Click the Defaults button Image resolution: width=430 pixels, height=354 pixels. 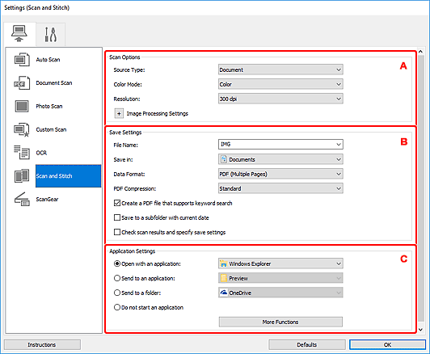tap(307, 344)
